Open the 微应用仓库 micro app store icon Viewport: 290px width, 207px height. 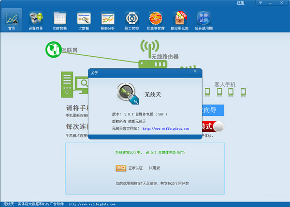180,20
